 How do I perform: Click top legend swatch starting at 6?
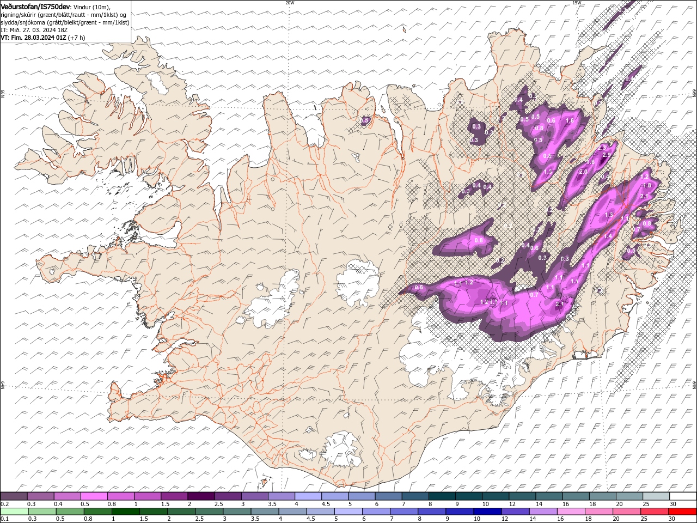(388, 496)
